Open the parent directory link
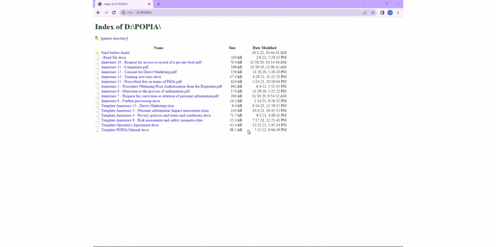 pyautogui.click(x=114, y=38)
